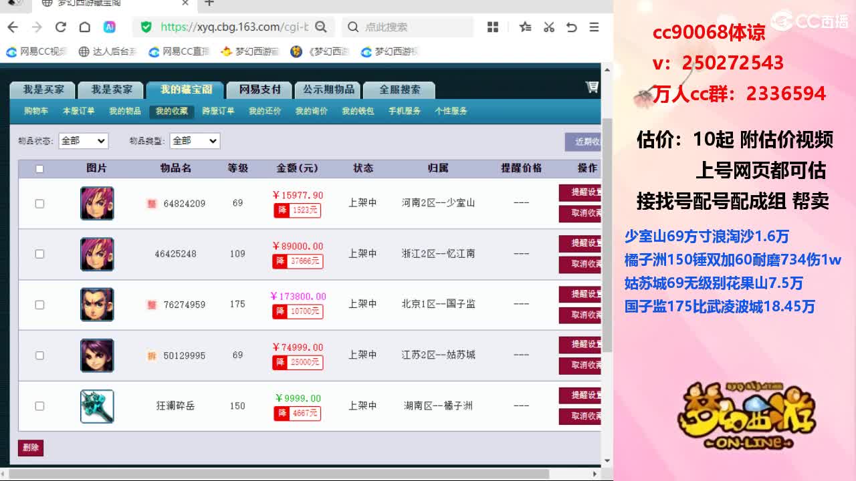856x481 pixels.
Task: Open 我的钱包 submenu item
Action: [x=358, y=111]
